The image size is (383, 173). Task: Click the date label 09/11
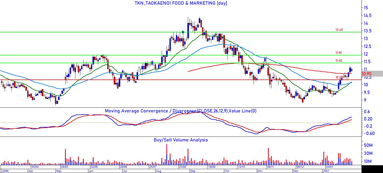[271, 167]
